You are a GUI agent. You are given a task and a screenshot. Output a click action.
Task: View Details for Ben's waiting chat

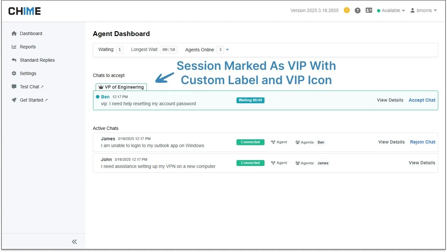(x=390, y=100)
